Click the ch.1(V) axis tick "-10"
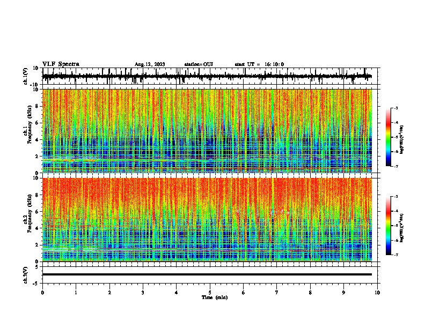Viewport: 425px width, 328px height. click(35, 85)
